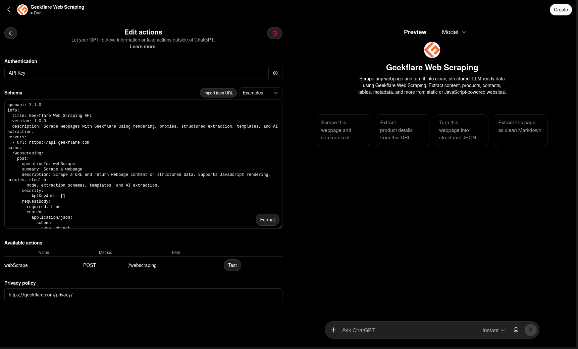The height and width of the screenshot is (349, 578).
Task: Click the POST method cell
Action: click(x=90, y=265)
